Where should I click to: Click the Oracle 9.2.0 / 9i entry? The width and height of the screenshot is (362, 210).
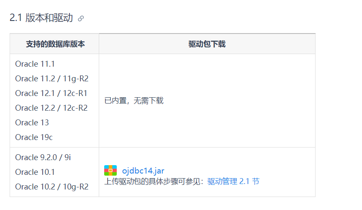point(43,157)
